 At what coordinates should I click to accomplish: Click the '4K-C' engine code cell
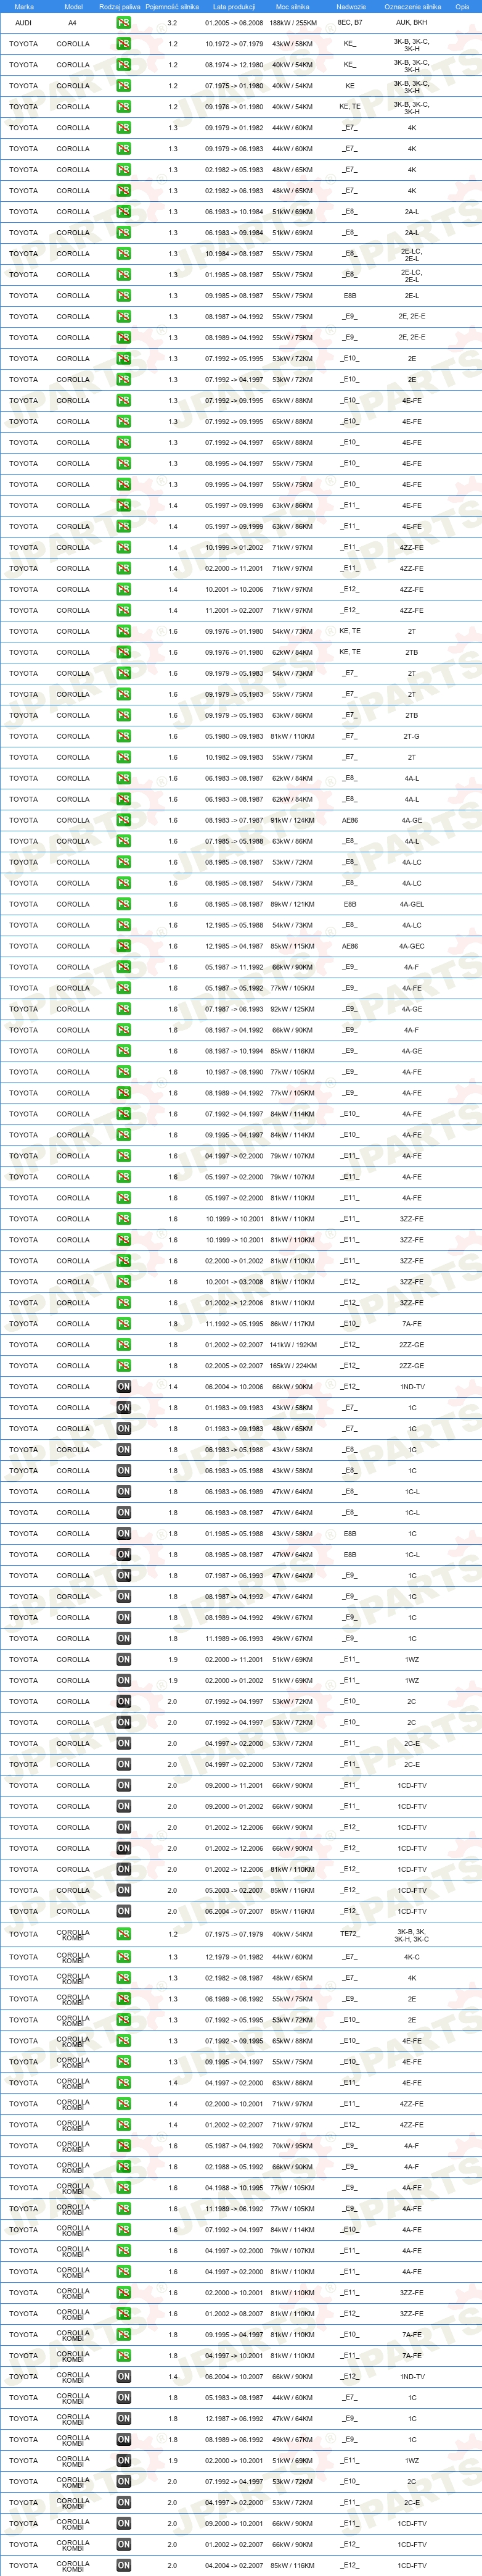[411, 1957]
